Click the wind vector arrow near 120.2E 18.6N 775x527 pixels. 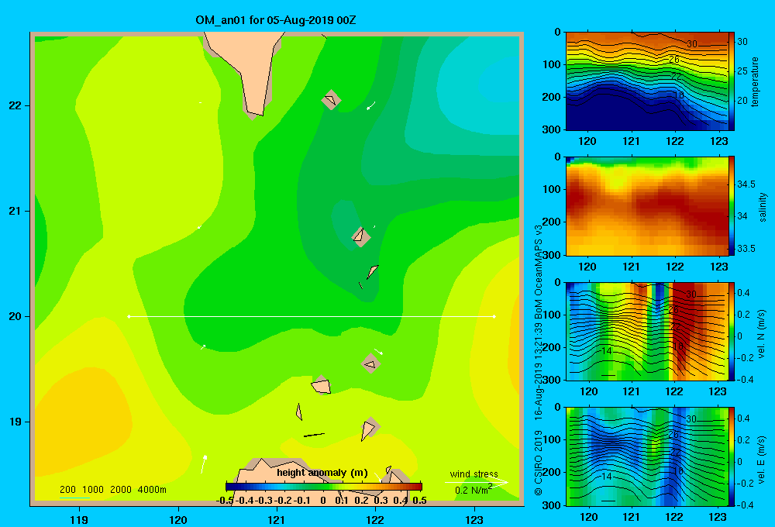[x=204, y=463]
